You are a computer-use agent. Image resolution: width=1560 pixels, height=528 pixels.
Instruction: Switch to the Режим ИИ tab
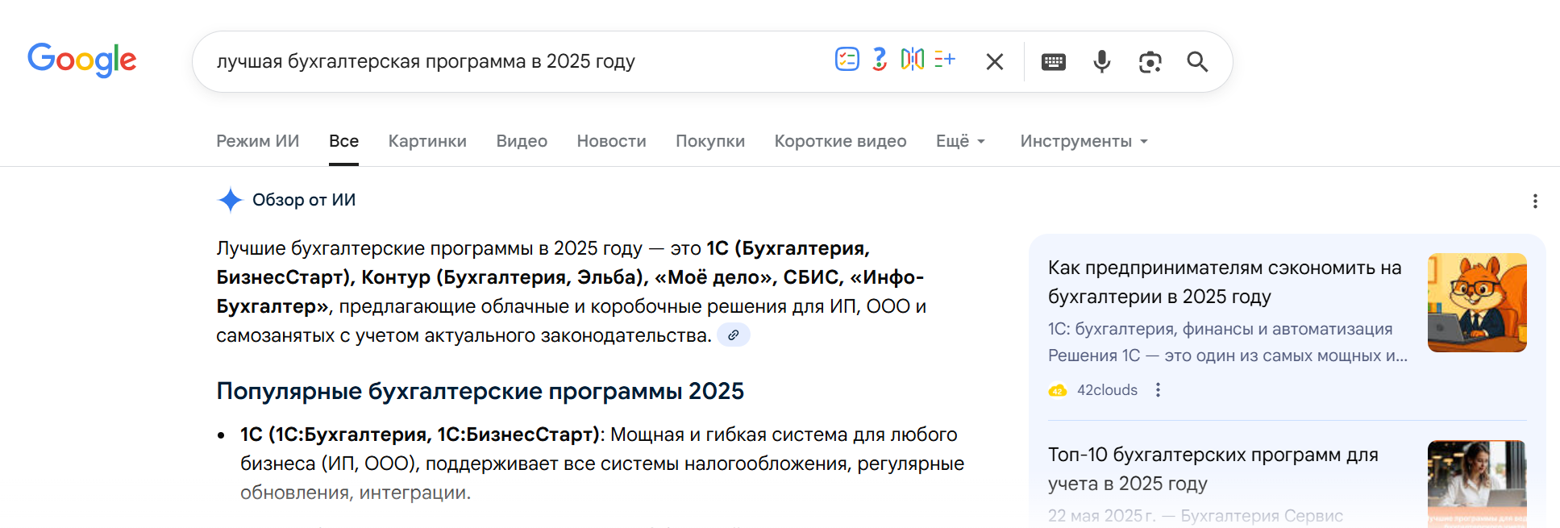point(257,141)
